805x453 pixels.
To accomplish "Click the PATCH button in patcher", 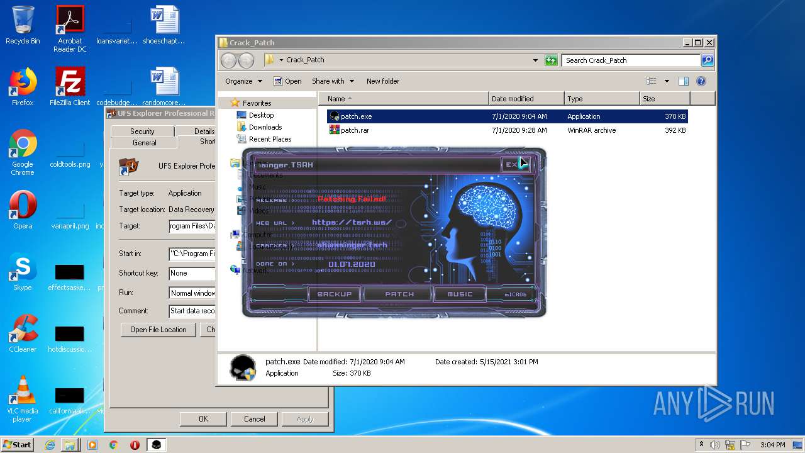I will pyautogui.click(x=399, y=294).
